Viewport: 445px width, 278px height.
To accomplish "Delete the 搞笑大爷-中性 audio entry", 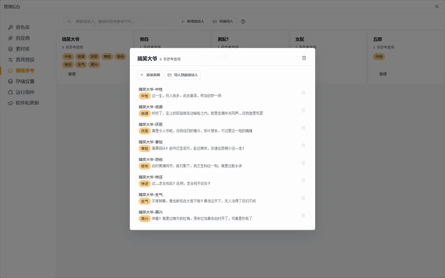I will [x=303, y=93].
